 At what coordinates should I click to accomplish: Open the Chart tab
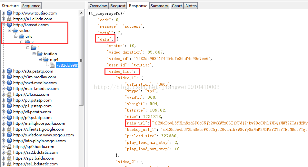[x=177, y=6]
